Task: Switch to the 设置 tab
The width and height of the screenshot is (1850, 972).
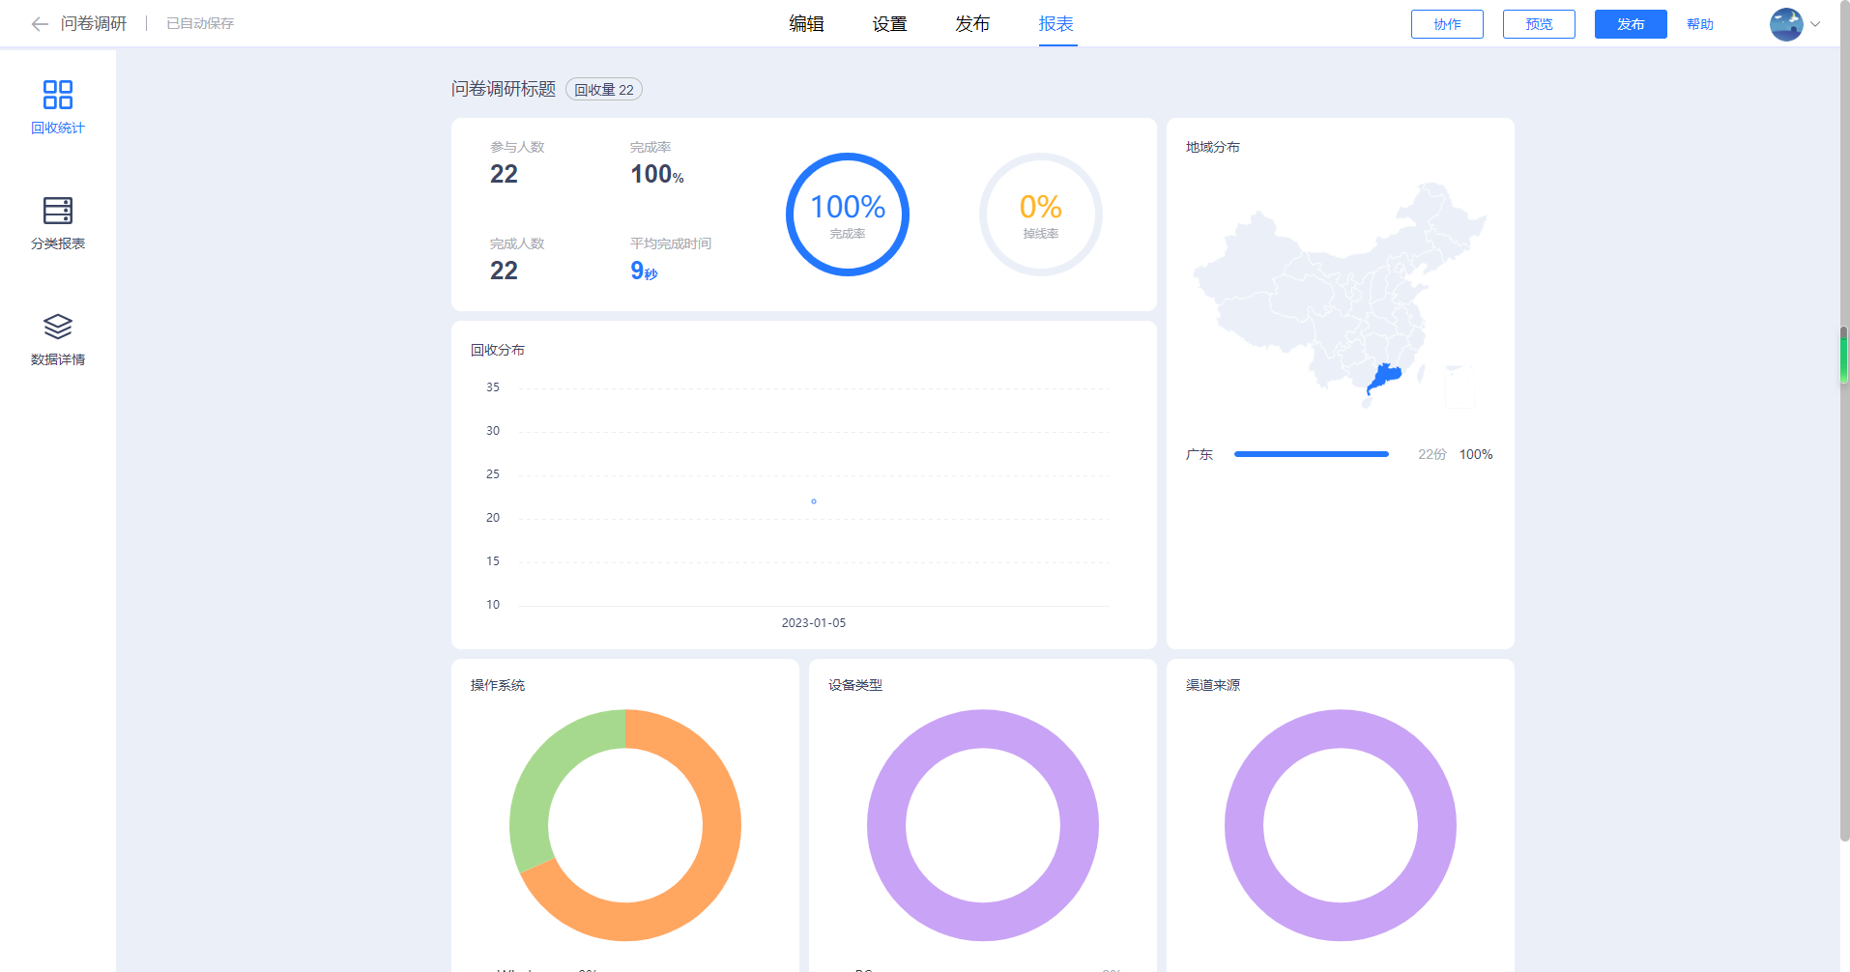Action: [889, 24]
